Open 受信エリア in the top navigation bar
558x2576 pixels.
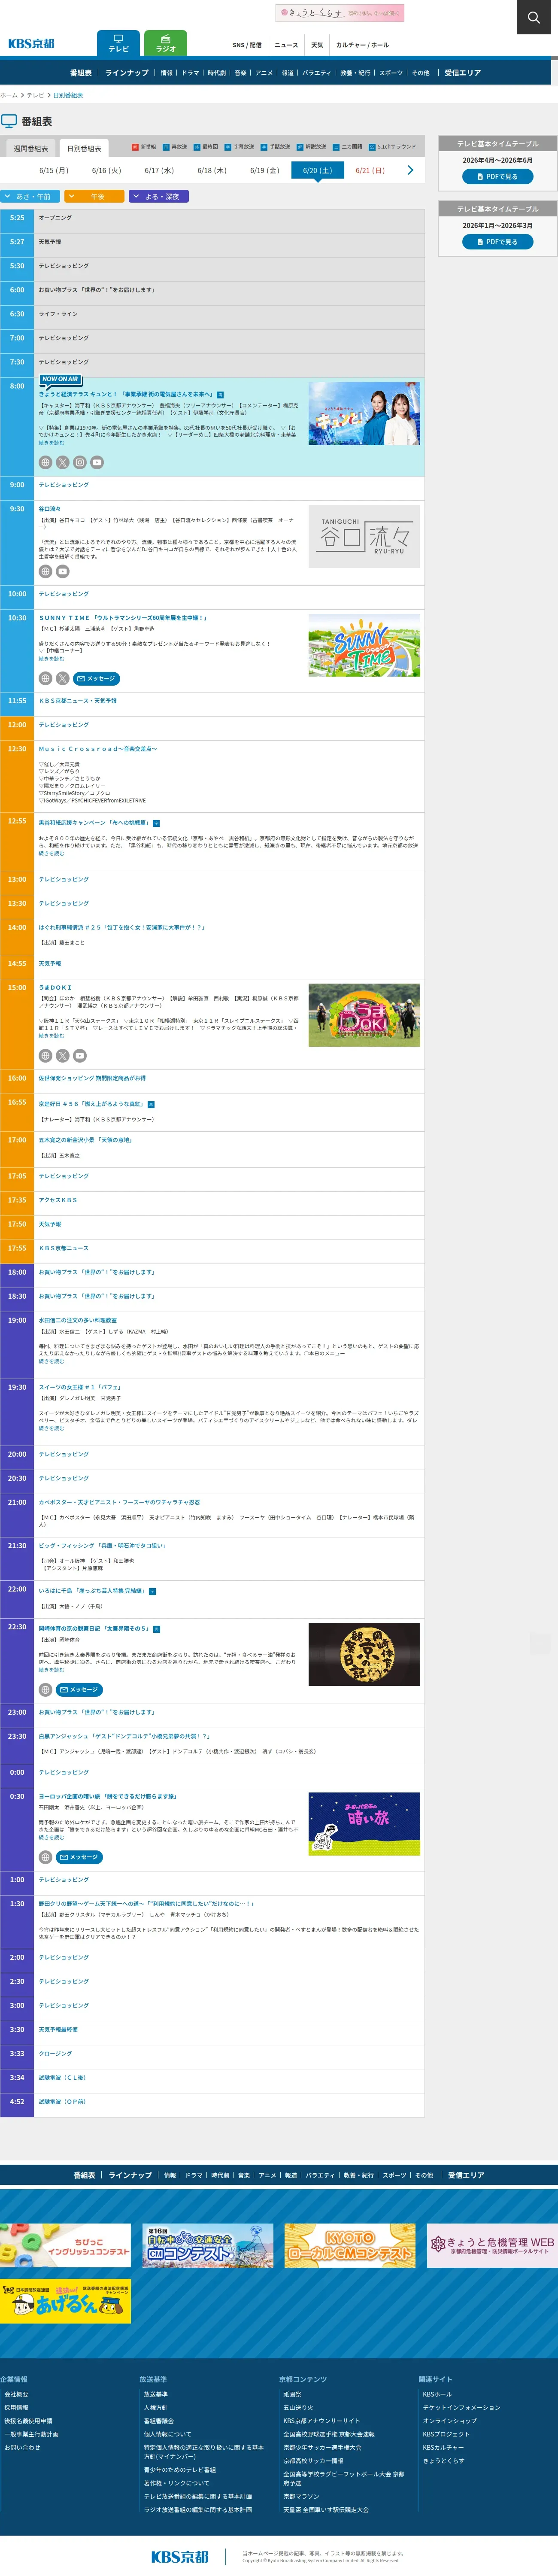(x=463, y=73)
